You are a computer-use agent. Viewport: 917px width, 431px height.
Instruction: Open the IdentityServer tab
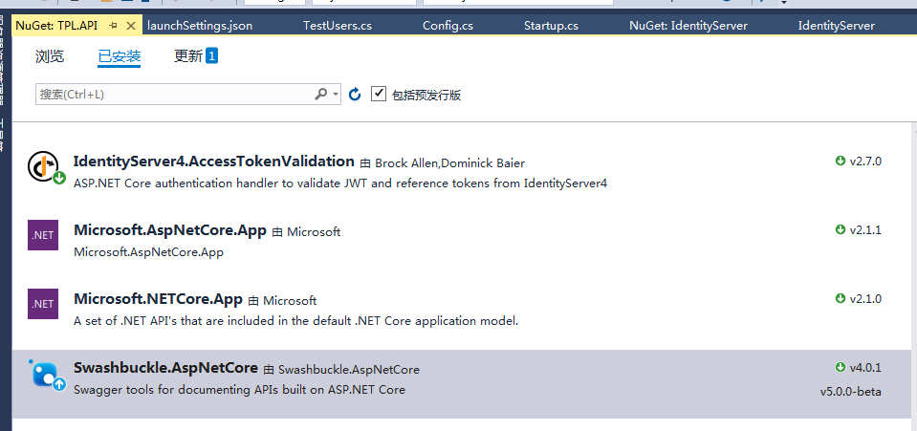pos(837,26)
